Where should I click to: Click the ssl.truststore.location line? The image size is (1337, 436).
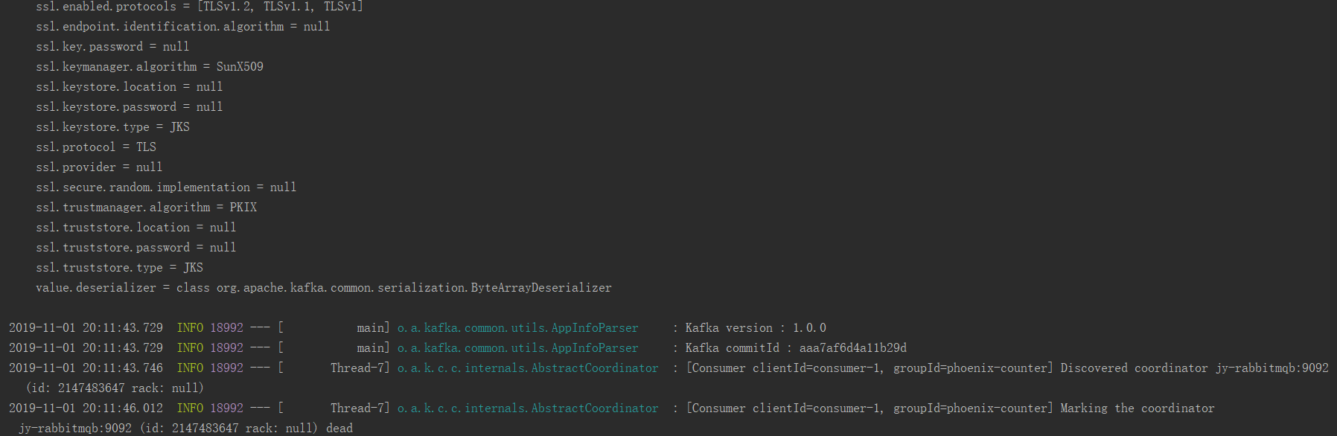136,228
